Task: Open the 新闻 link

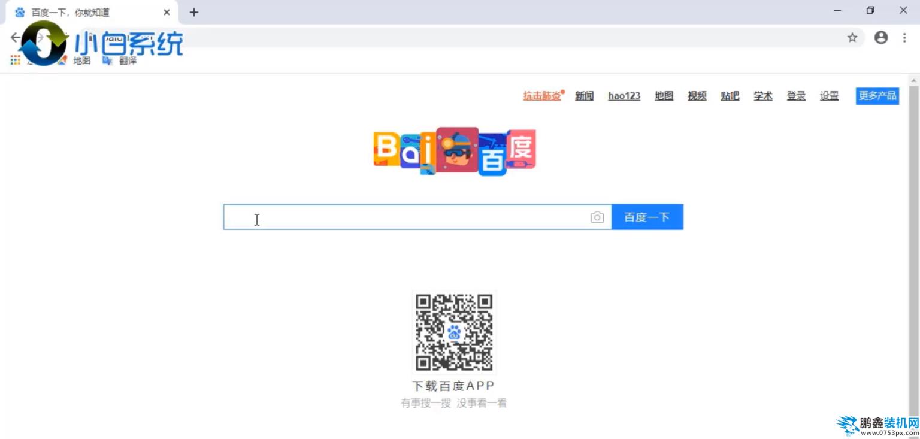Action: pos(585,96)
